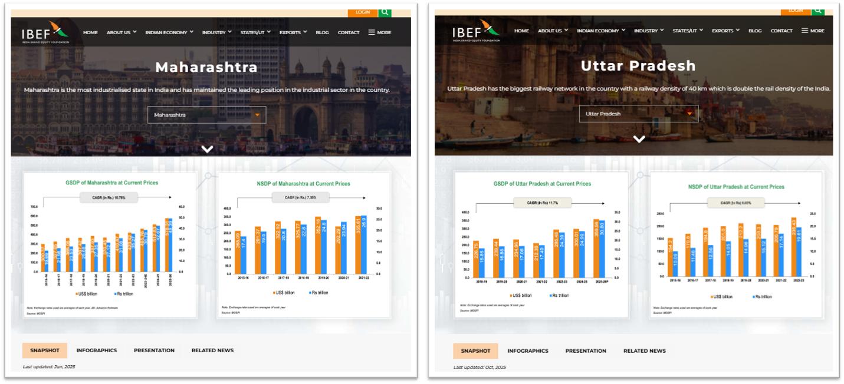Click the white down chevron below Uttar Pradesh selector
Viewport: 844px width, 384px height.
639,139
